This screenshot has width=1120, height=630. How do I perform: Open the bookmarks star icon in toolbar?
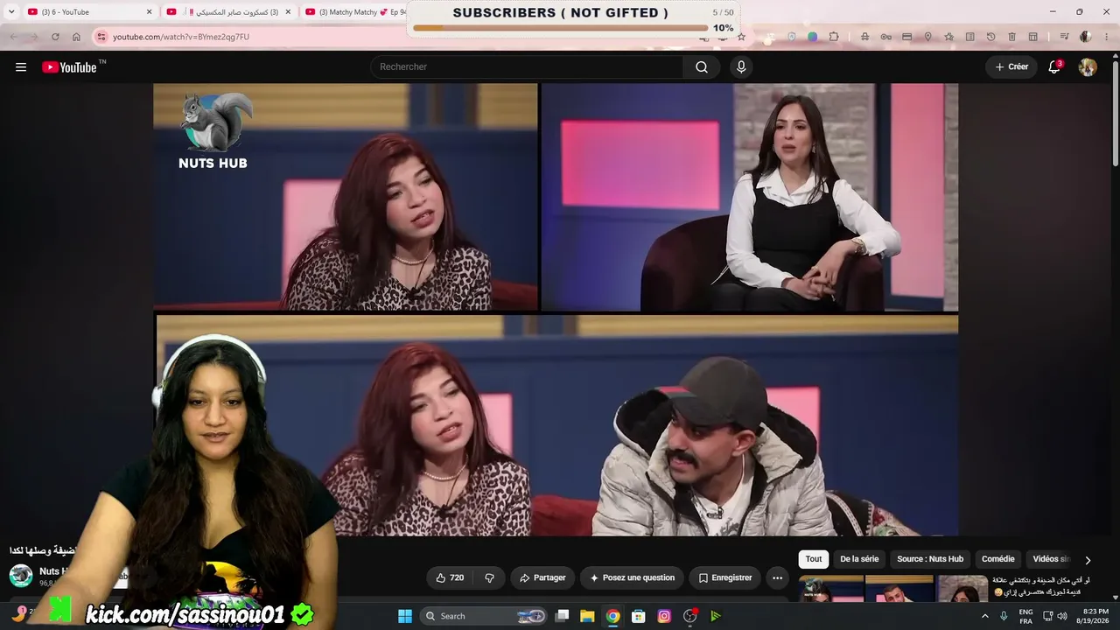[948, 37]
